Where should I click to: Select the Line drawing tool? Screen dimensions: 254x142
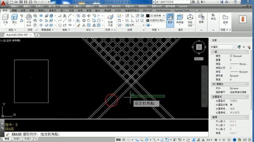pos(65,21)
